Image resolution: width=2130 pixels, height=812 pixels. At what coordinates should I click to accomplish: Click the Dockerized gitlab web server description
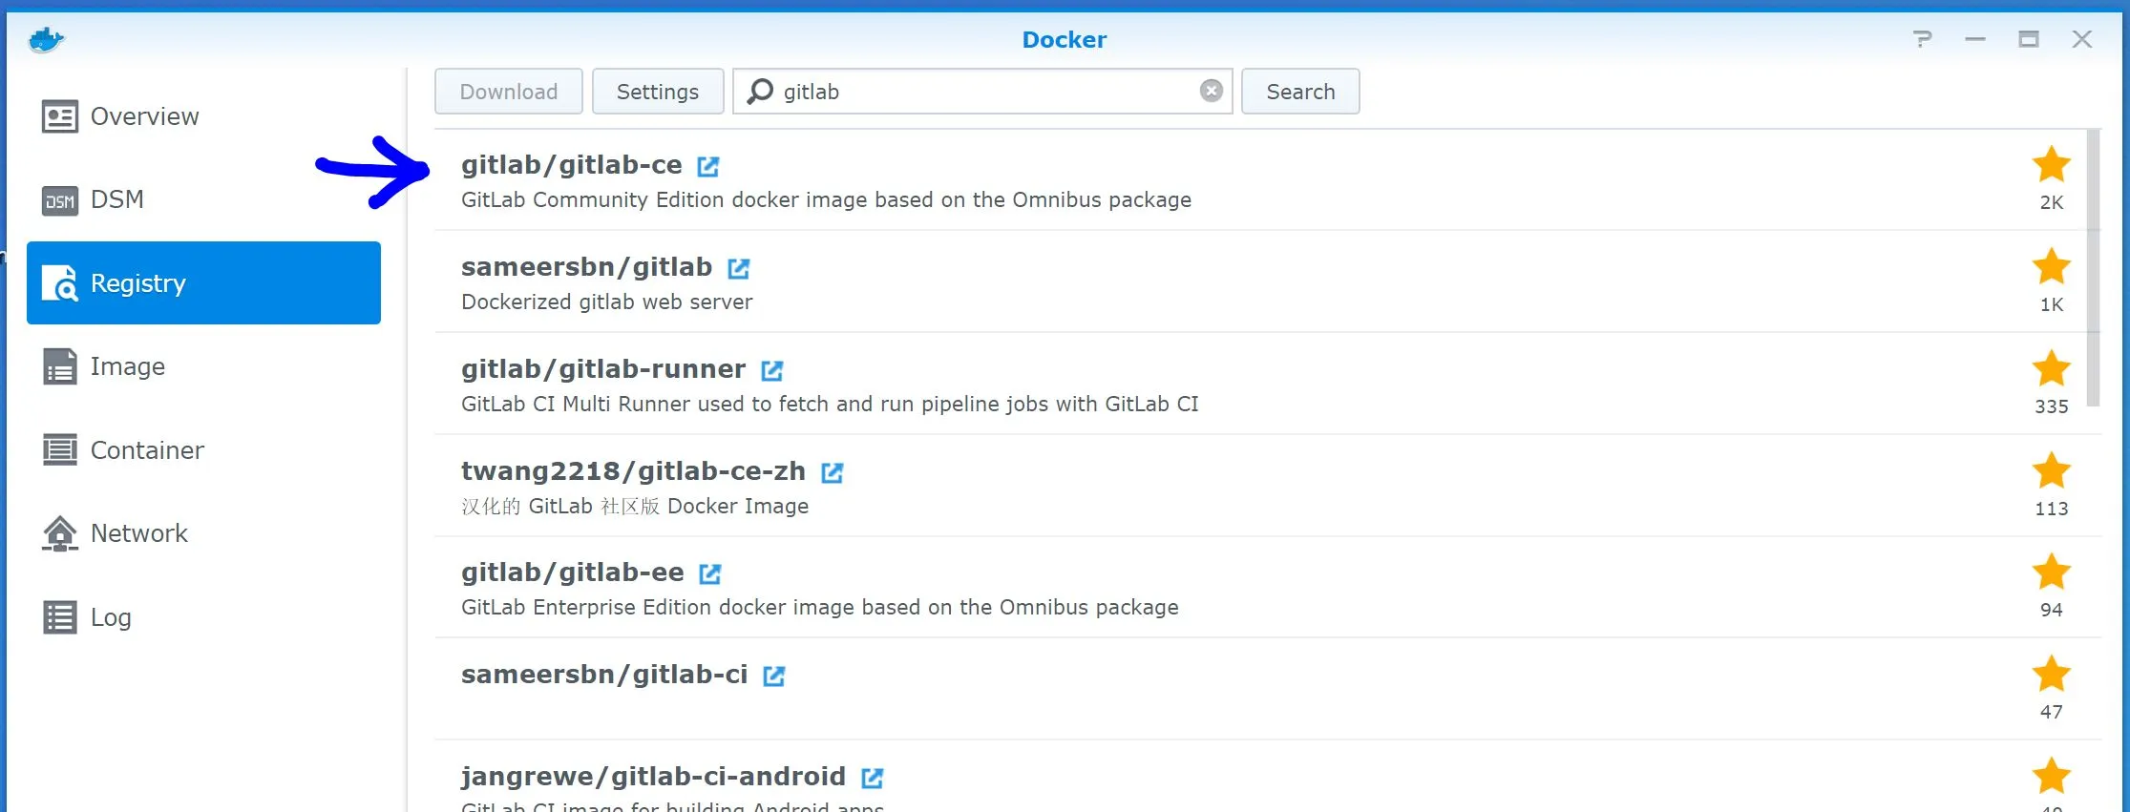(x=607, y=302)
